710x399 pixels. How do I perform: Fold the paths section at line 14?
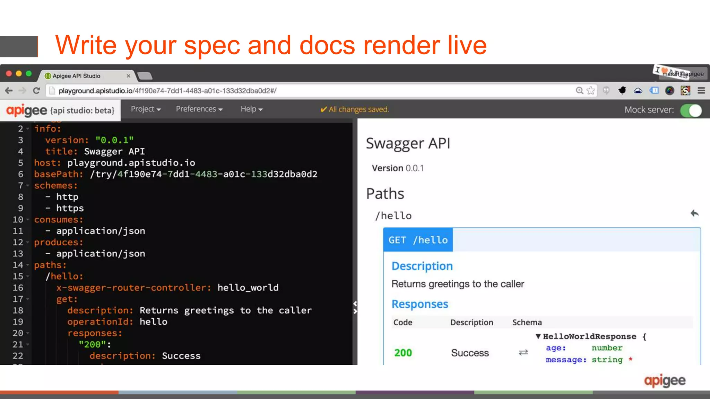pyautogui.click(x=28, y=265)
